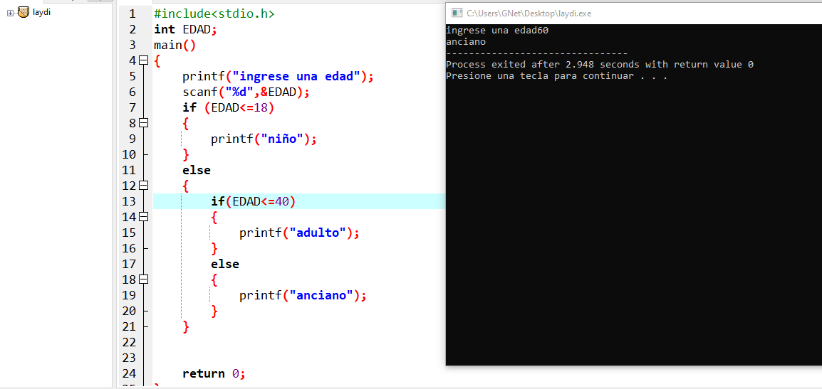The image size is (822, 389).
Task: Collapse the adulto block fold at line 14
Action: pos(144,217)
